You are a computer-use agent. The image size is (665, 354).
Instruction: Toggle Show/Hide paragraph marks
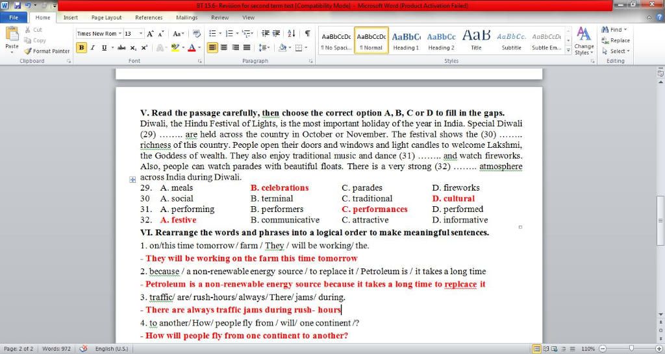[307, 34]
